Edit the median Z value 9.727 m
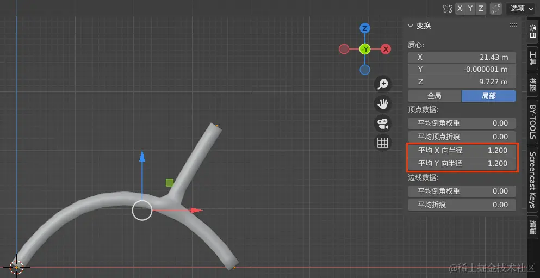 pos(462,82)
